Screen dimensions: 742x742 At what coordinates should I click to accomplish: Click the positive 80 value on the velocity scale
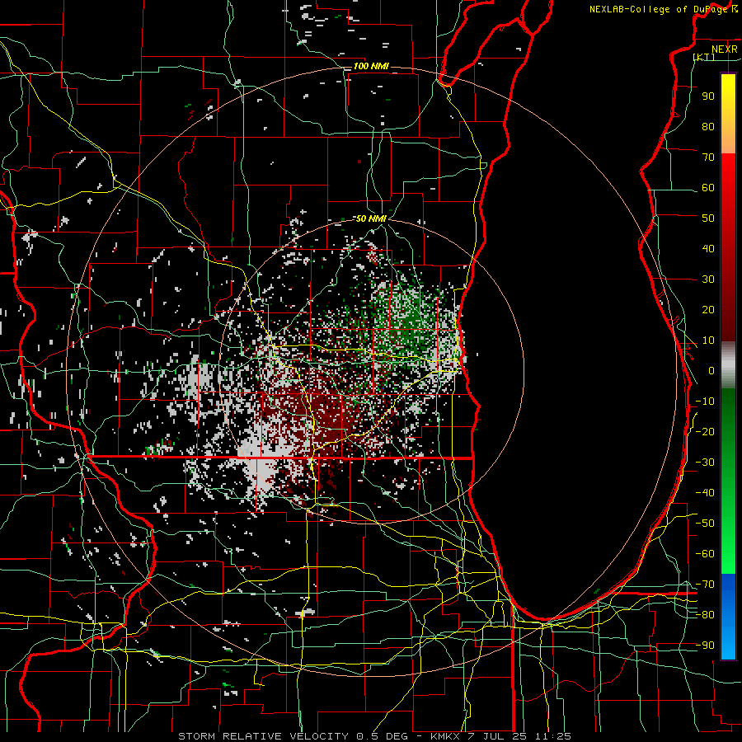(708, 127)
